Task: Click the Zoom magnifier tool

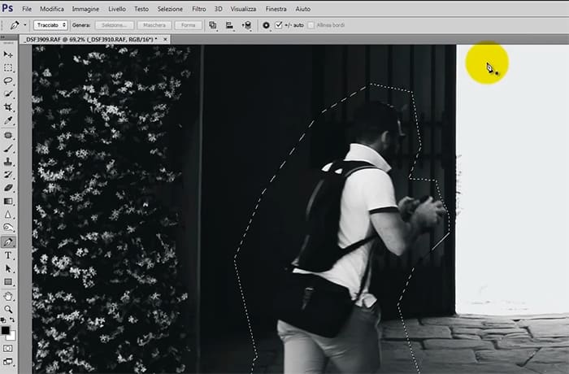Action: click(x=8, y=309)
